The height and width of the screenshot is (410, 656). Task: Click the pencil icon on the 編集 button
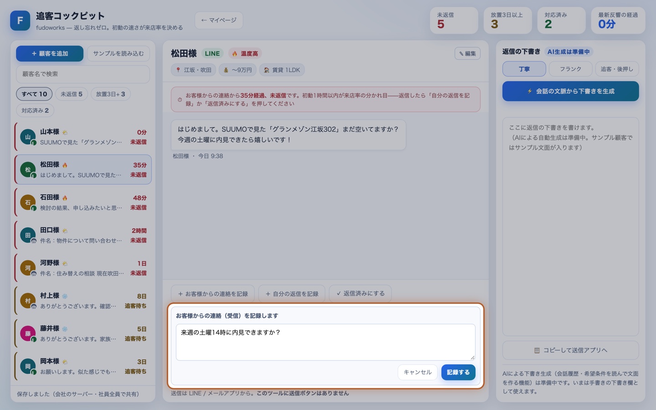pyautogui.click(x=461, y=54)
